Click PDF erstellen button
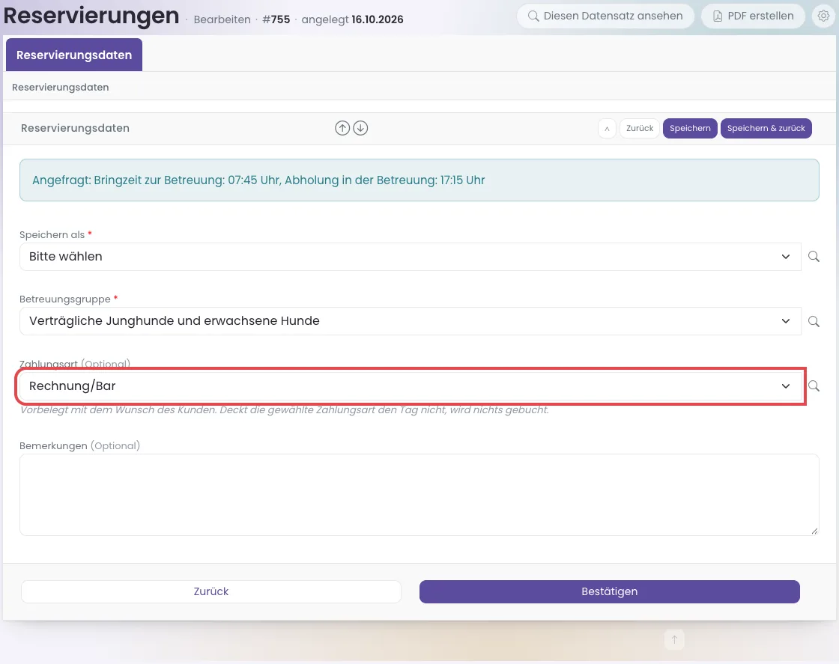Viewport: 839px width, 664px height. pos(753,16)
